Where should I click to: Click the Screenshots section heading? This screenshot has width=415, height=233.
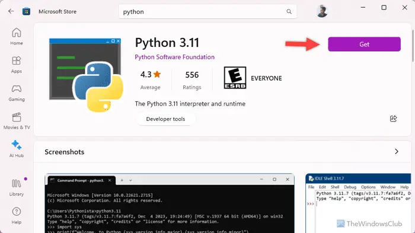[x=64, y=152]
